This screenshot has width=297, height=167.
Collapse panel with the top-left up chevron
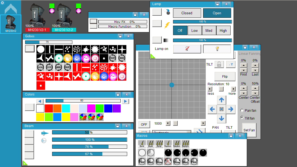[x=11, y=9]
